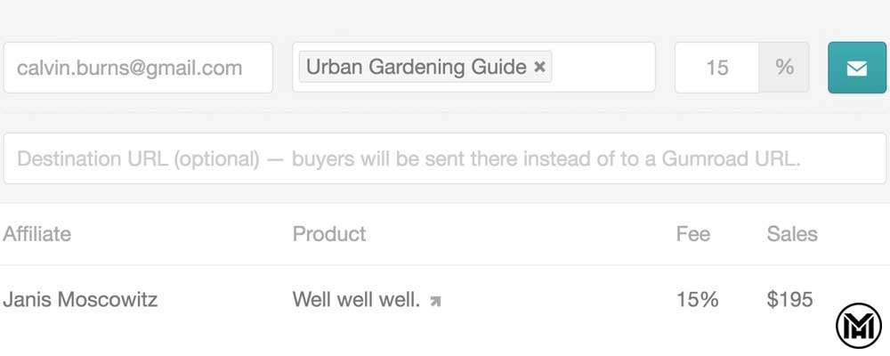Open the Well well well external link arrow
The width and height of the screenshot is (890, 356).
[435, 301]
